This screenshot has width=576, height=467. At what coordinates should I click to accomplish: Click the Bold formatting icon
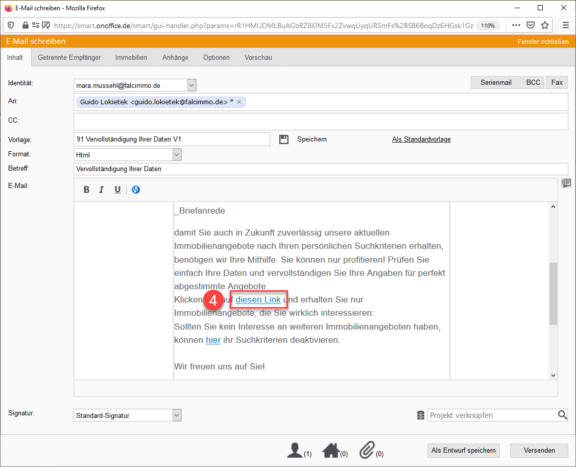[86, 190]
